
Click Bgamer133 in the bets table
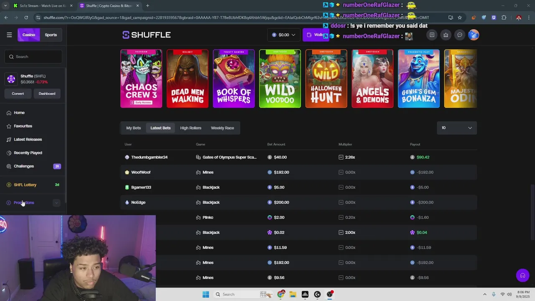coord(141,187)
